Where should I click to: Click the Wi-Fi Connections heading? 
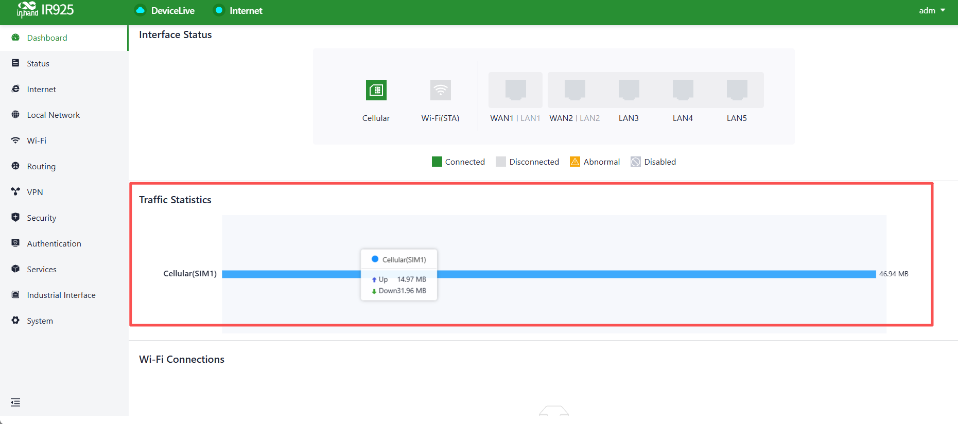point(182,359)
